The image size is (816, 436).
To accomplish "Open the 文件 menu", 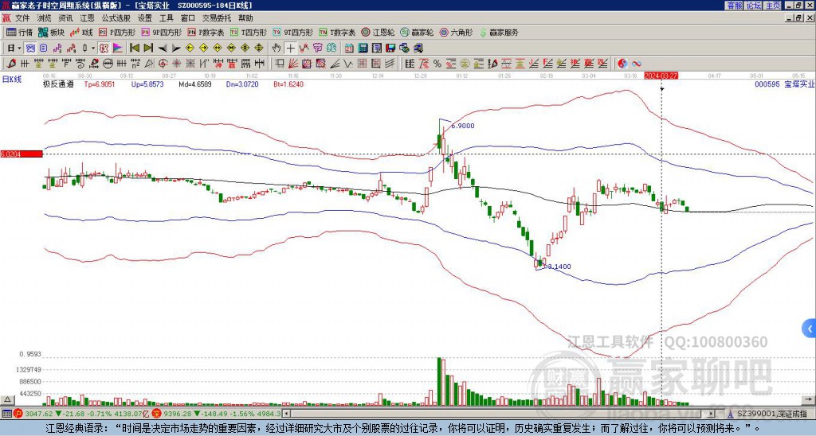I will pos(22,18).
